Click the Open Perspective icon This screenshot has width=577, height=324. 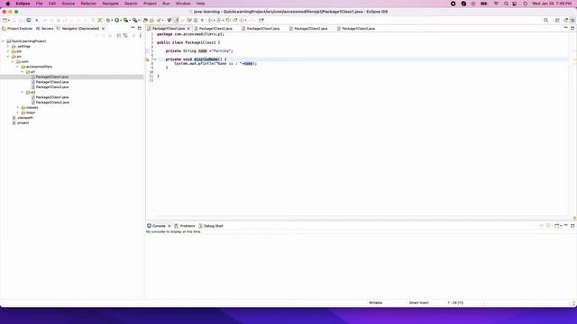pyautogui.click(x=557, y=20)
